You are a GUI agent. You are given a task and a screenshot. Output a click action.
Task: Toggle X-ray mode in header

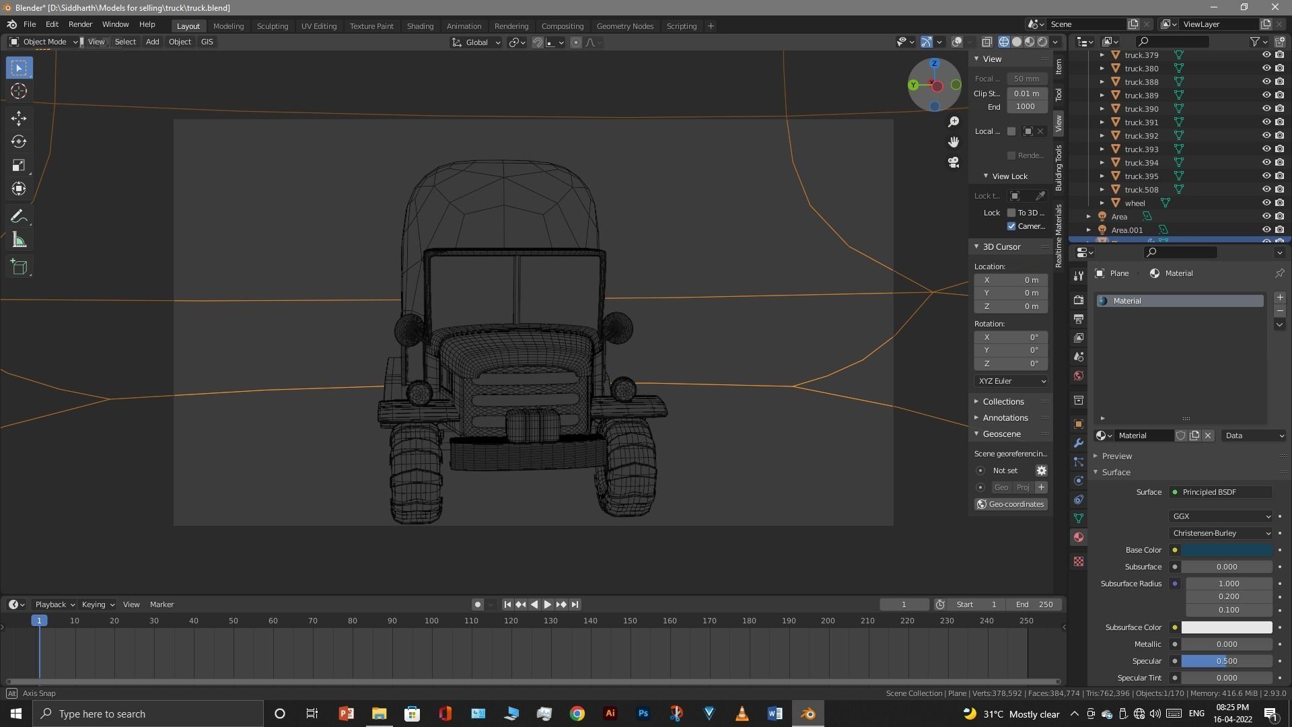pos(987,42)
